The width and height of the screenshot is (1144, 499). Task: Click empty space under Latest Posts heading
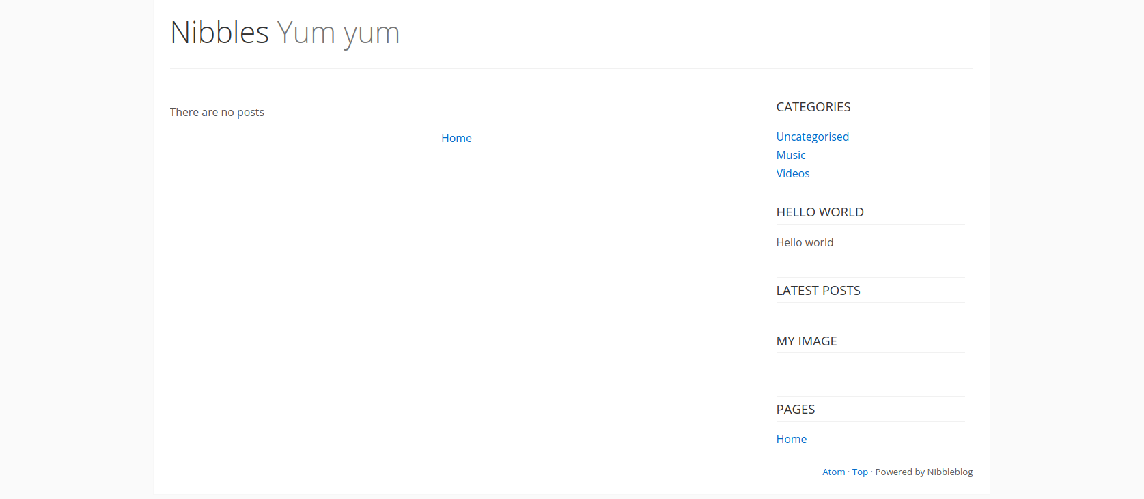click(x=869, y=315)
